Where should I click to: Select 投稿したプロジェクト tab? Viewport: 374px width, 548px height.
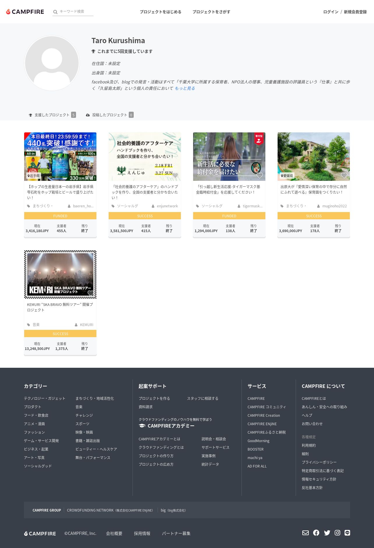click(x=110, y=115)
